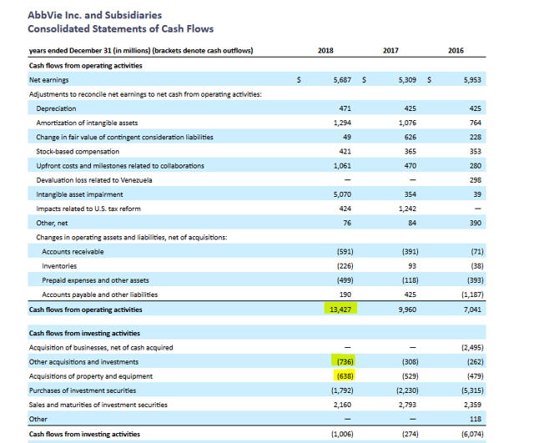Viewport: 534px width, 443px height.
Task: Click 'Adjustments to reconcile net earnings' line
Action: (145, 94)
